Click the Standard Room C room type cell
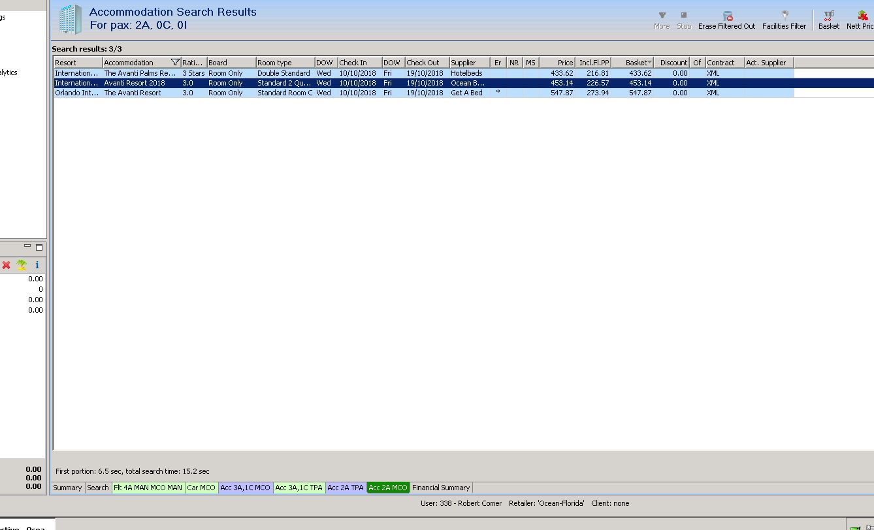 coord(285,93)
